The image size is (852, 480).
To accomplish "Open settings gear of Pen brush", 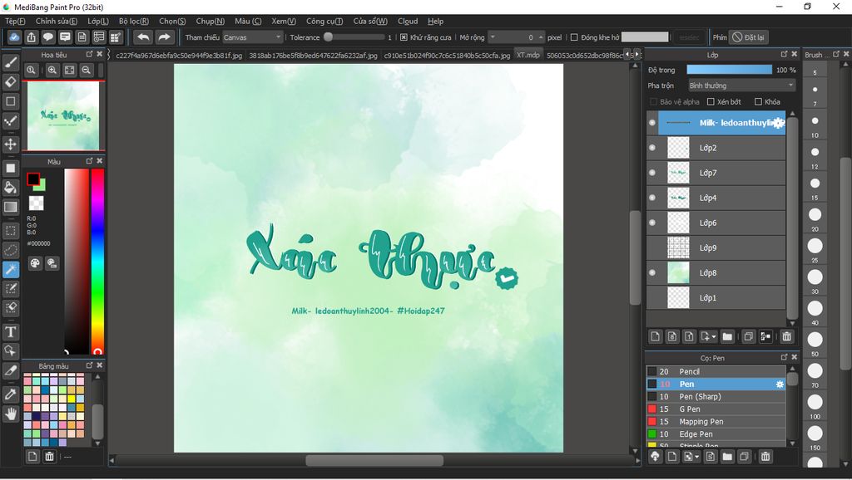I will [x=780, y=384].
